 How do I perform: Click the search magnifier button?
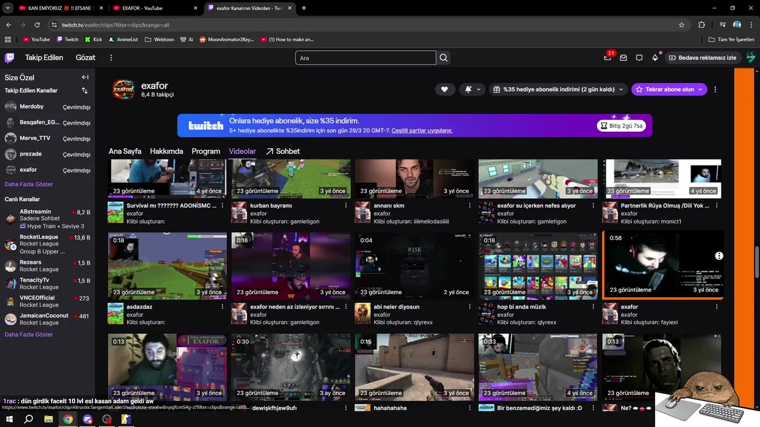click(444, 58)
